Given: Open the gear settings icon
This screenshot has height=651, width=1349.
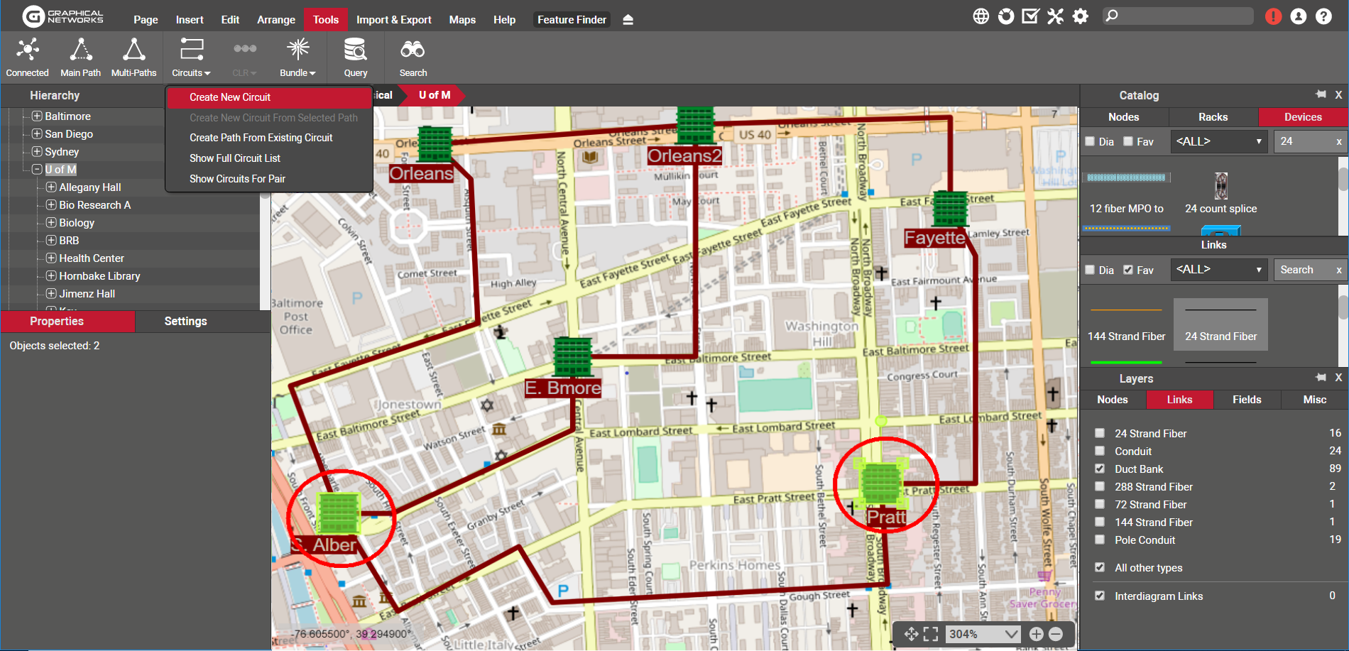Looking at the screenshot, I should (1080, 16).
